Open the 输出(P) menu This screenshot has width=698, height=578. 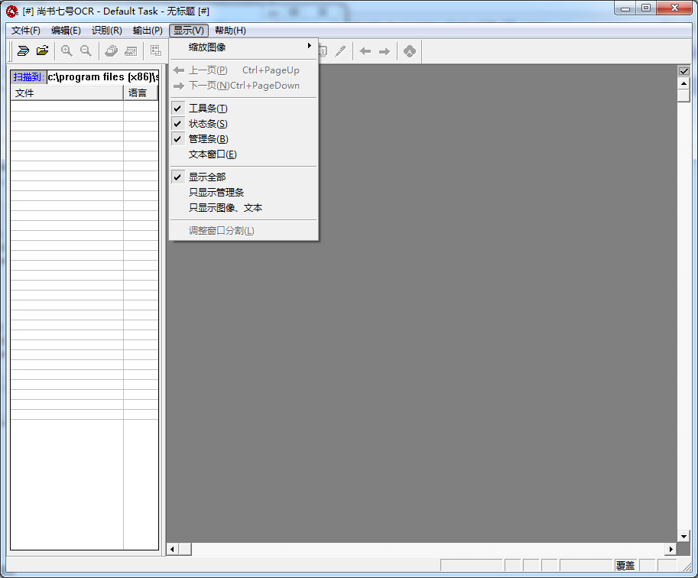tap(148, 31)
